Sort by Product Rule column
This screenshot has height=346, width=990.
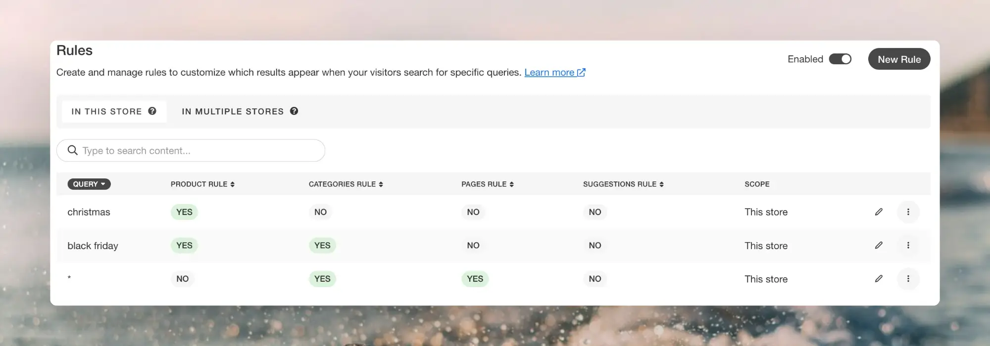202,184
